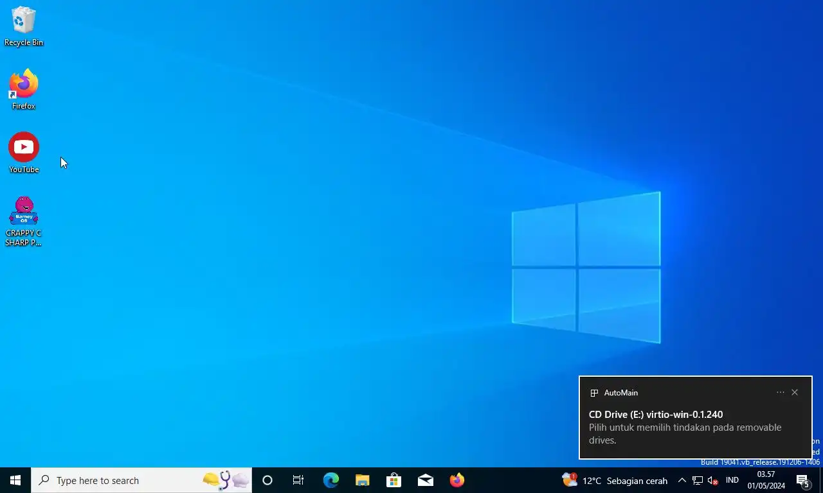The image size is (823, 493).
Task: Open the clock and calendar flyout
Action: coord(766,480)
